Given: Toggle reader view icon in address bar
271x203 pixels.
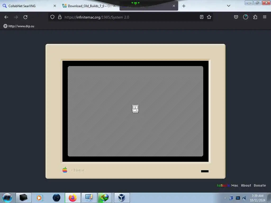Looking at the screenshot, I should pyautogui.click(x=201, y=17).
